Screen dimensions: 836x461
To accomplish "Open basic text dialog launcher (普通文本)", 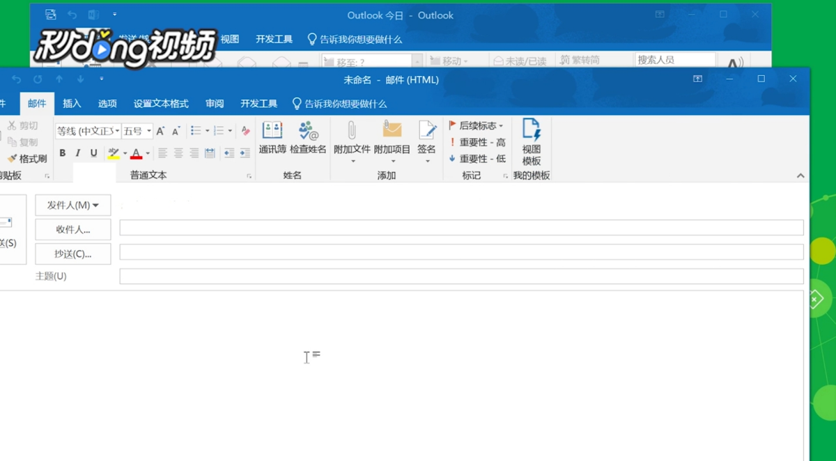I will (249, 176).
